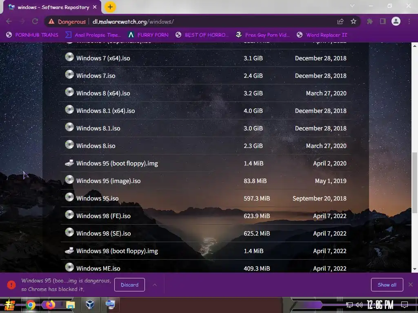Click the disc icon beside Windows 98 (SE).iso
The width and height of the screenshot is (418, 313).
(69, 232)
